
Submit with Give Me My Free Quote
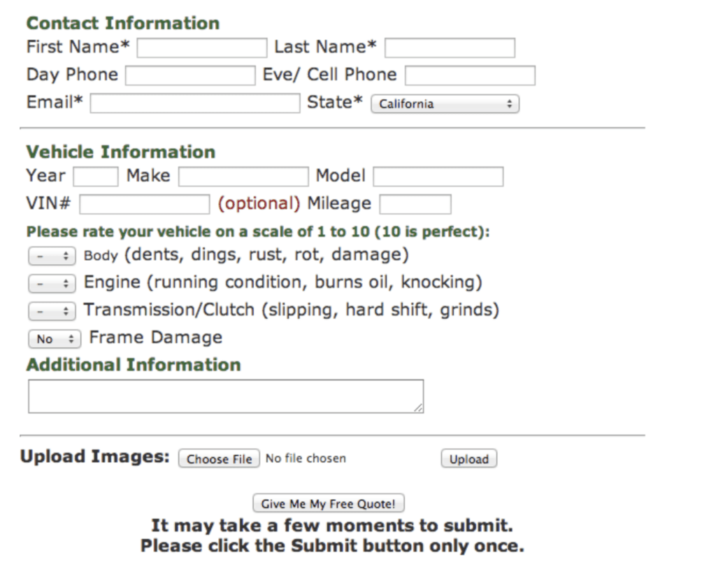(328, 503)
